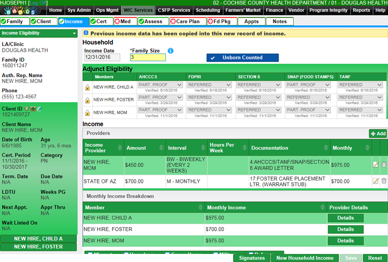Switch to the Cert tab
Viewport: 388px width, 262px height.
point(101,22)
